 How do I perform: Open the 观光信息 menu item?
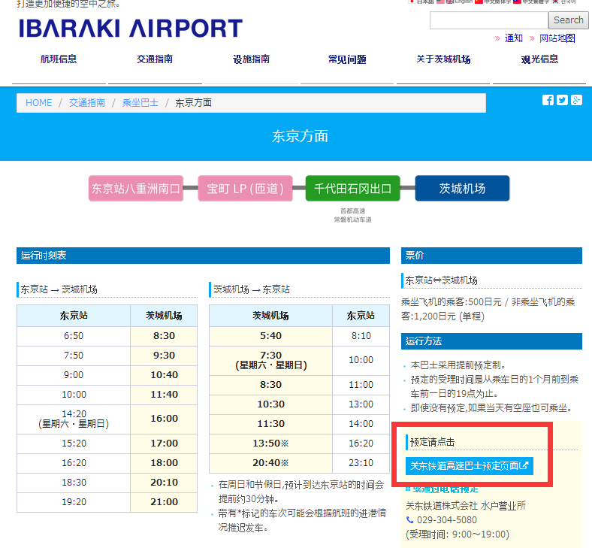pyautogui.click(x=539, y=59)
